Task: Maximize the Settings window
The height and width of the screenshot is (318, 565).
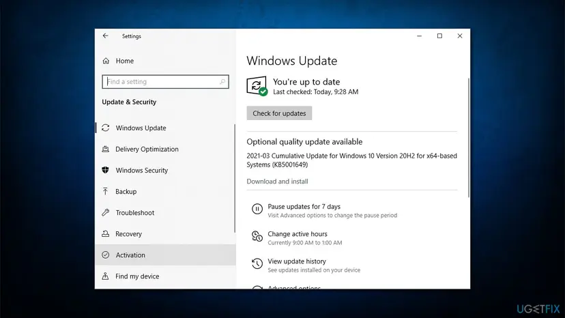Action: click(x=439, y=35)
